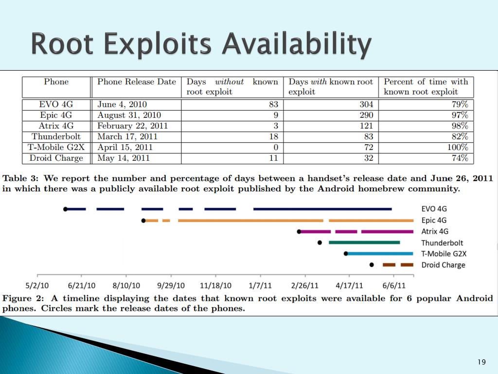Click the '8/10/10' axis date
The height and width of the screenshot is (374, 498).
[x=126, y=285]
